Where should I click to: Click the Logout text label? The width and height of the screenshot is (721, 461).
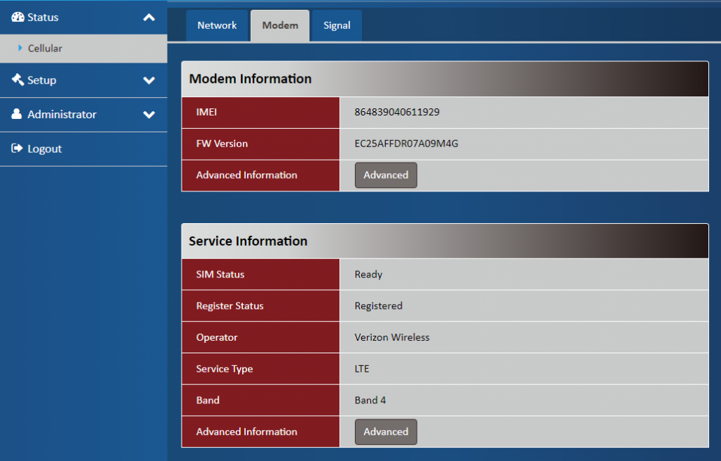tap(44, 149)
